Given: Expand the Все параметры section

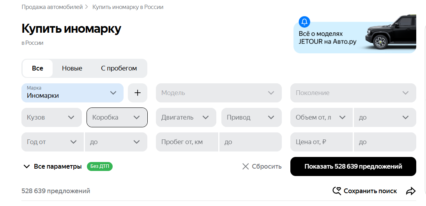Looking at the screenshot, I should 52,167.
